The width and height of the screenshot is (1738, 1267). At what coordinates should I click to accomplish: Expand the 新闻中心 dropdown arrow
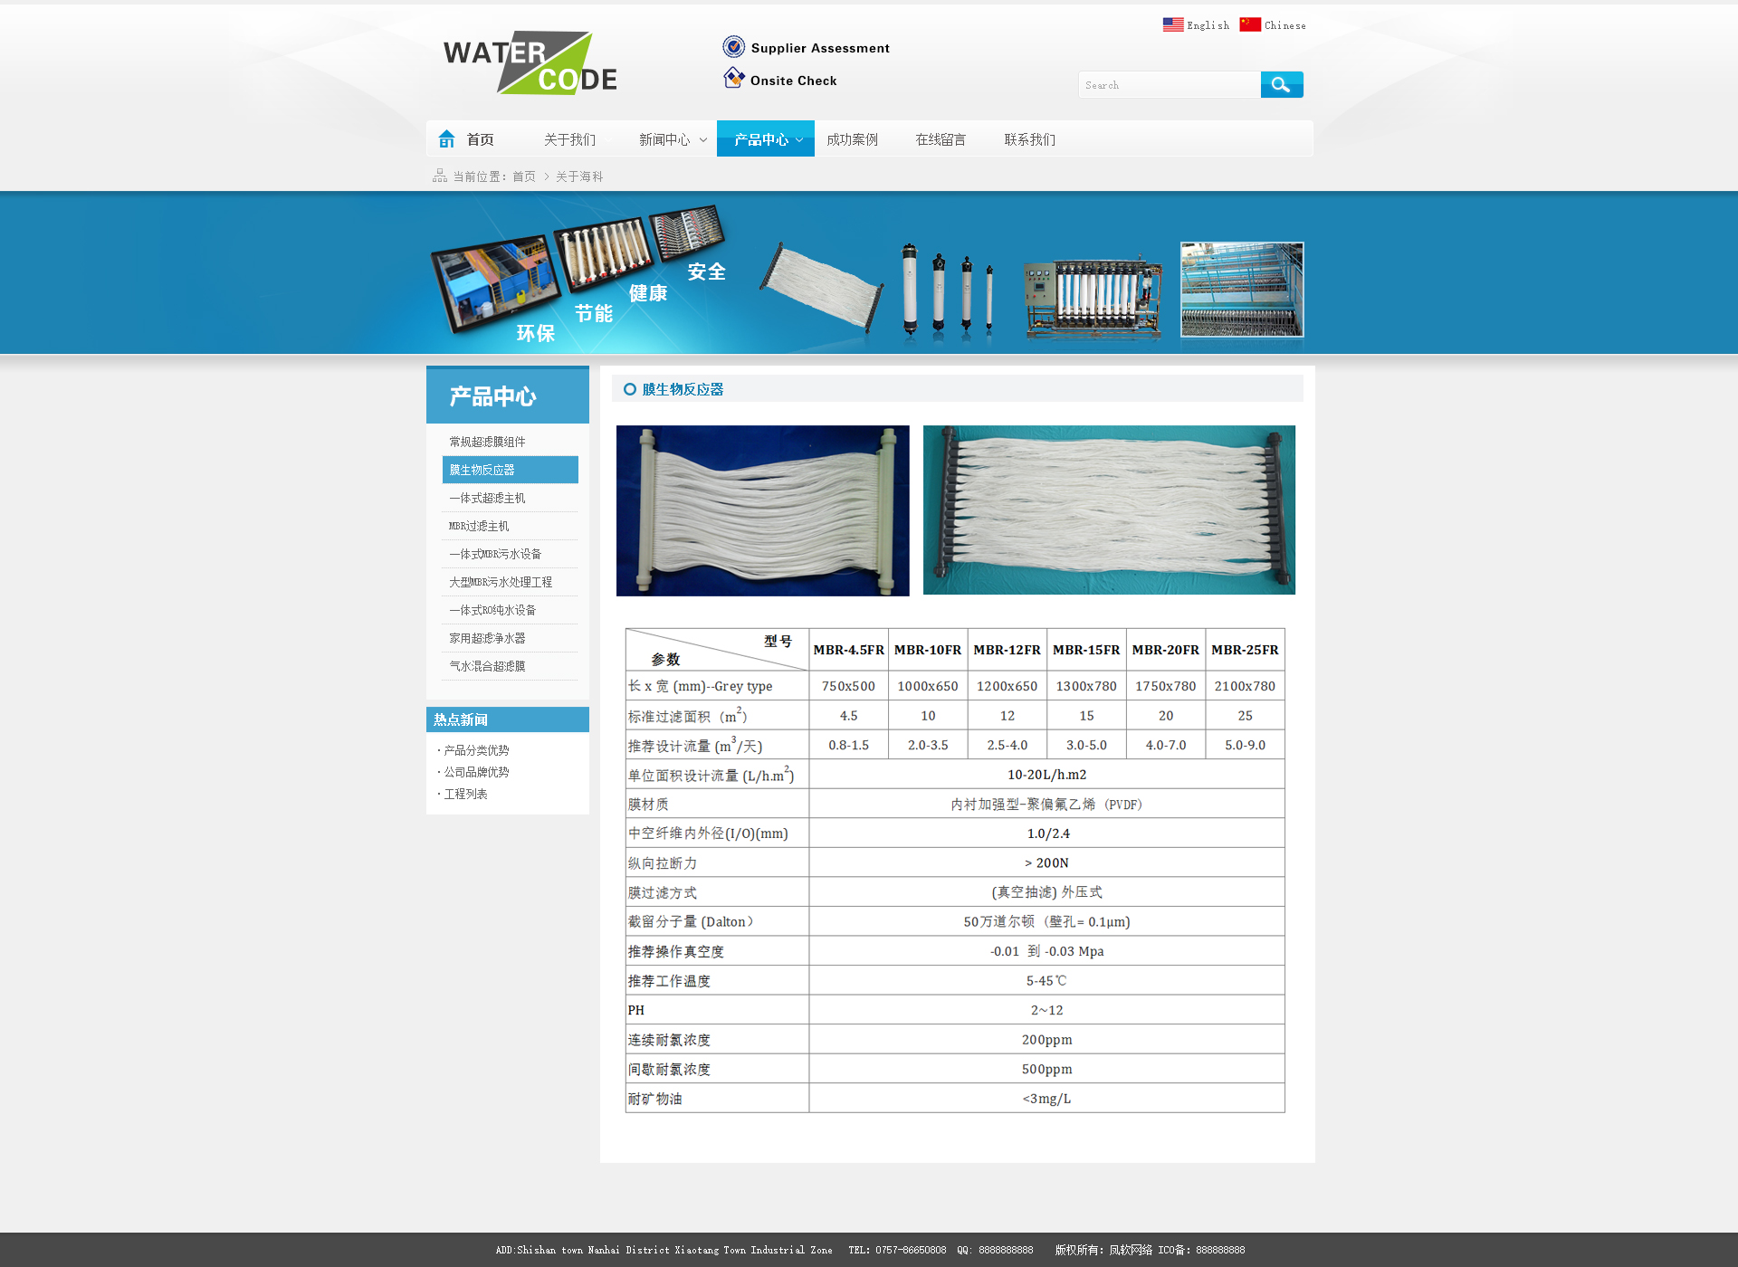coord(703,140)
